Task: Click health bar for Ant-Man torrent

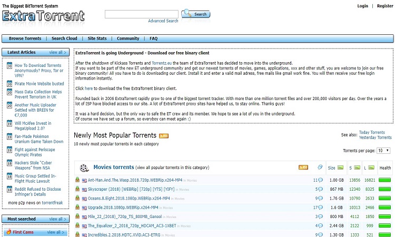Action: (x=384, y=180)
